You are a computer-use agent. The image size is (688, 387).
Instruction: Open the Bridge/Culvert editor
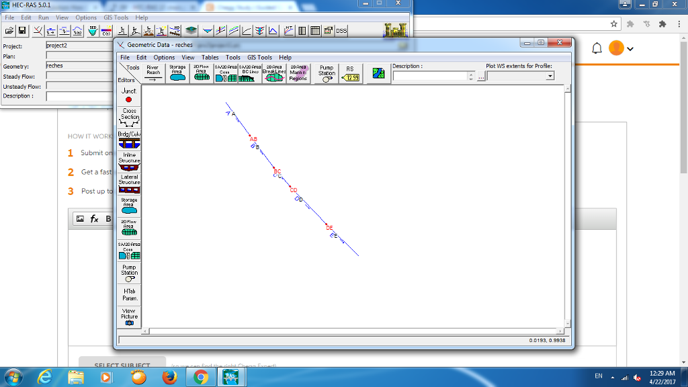tap(129, 139)
